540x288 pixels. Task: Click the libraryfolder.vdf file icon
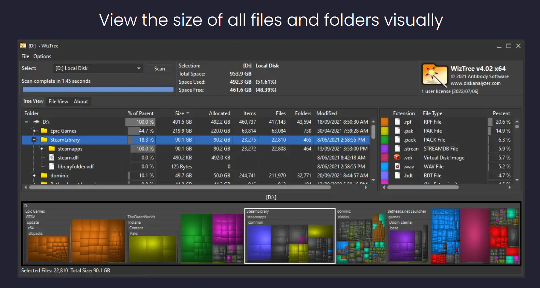click(52, 166)
